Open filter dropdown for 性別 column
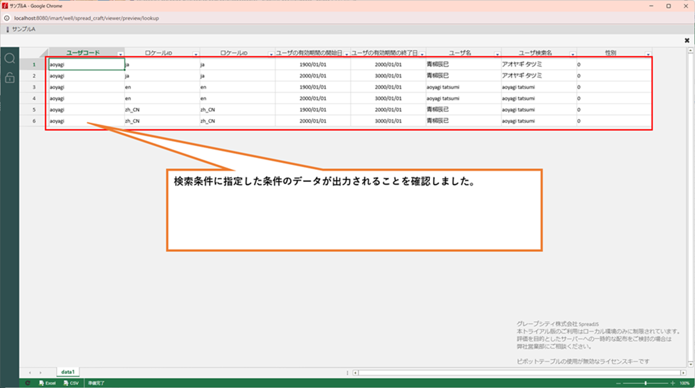Screen dimensions: 695x388 tap(648, 54)
